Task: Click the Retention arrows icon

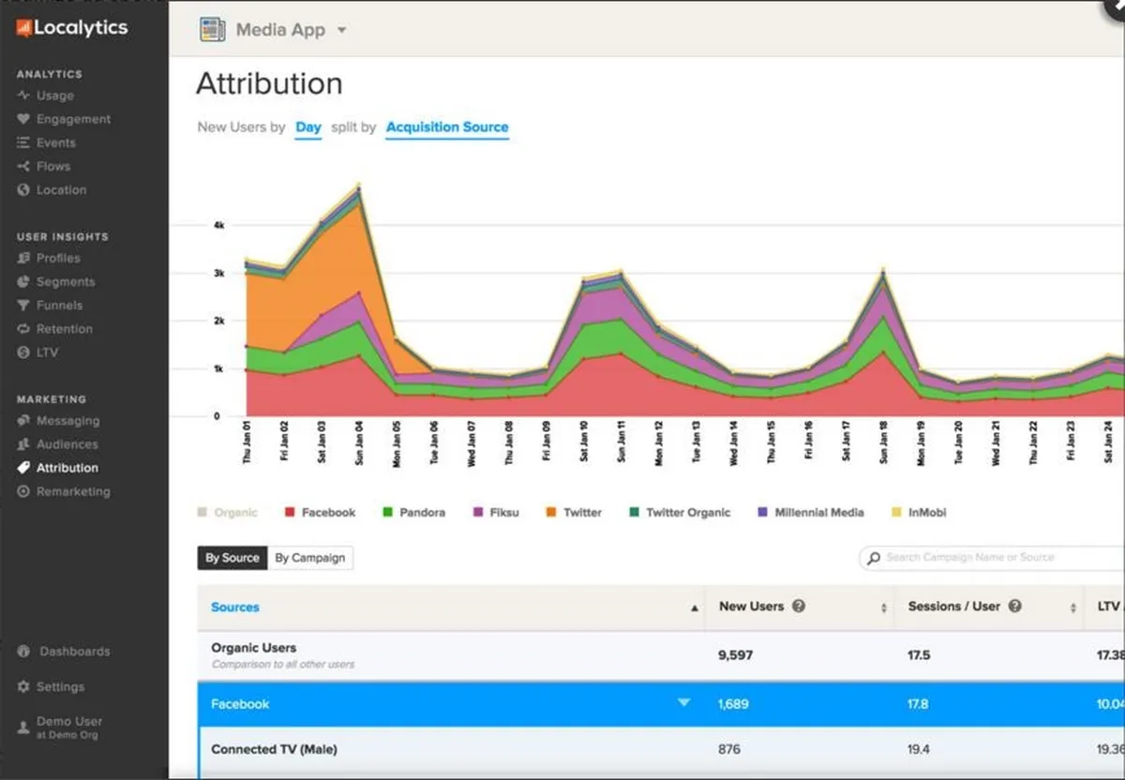Action: pyautogui.click(x=23, y=329)
